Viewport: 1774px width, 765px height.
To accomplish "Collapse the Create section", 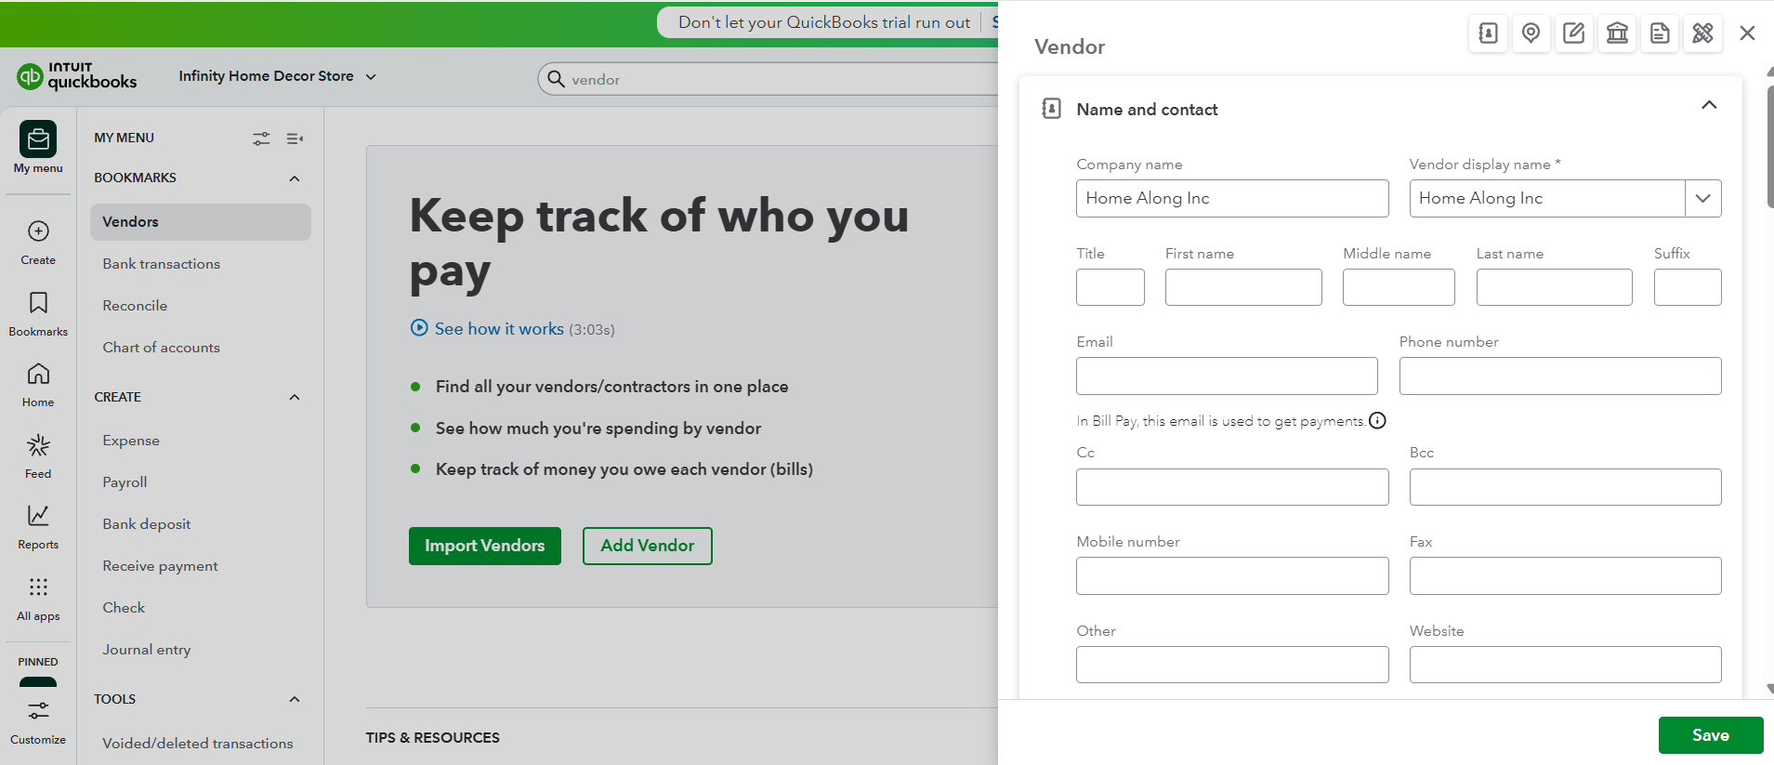I will [x=295, y=397].
